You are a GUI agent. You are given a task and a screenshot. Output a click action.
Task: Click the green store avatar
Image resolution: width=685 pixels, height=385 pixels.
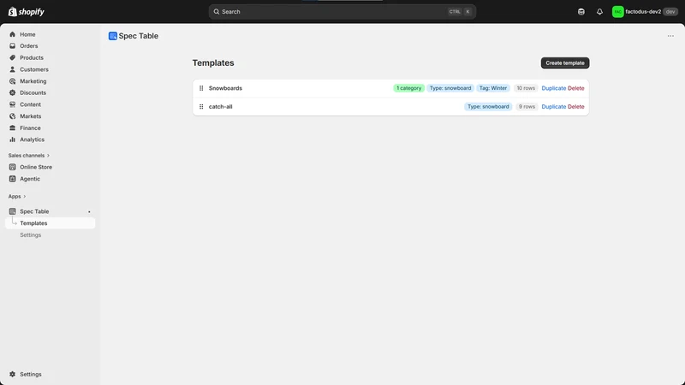coord(617,12)
